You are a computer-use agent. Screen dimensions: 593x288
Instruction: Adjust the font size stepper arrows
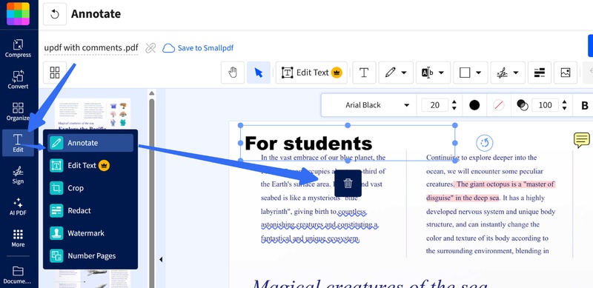click(x=454, y=105)
